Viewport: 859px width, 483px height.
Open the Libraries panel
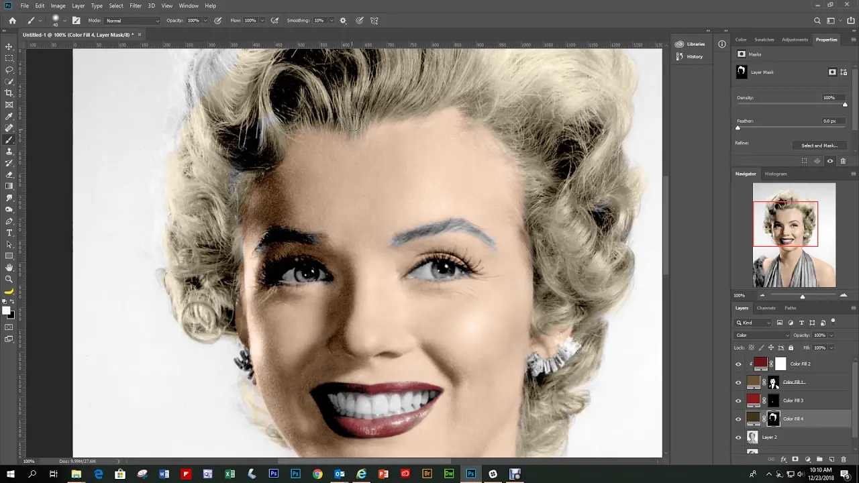click(x=690, y=44)
